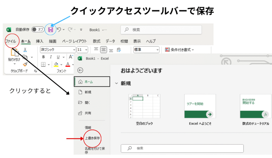Click 上書き保存 in the backstage sidebar
The image size is (272, 158).
(x=92, y=138)
